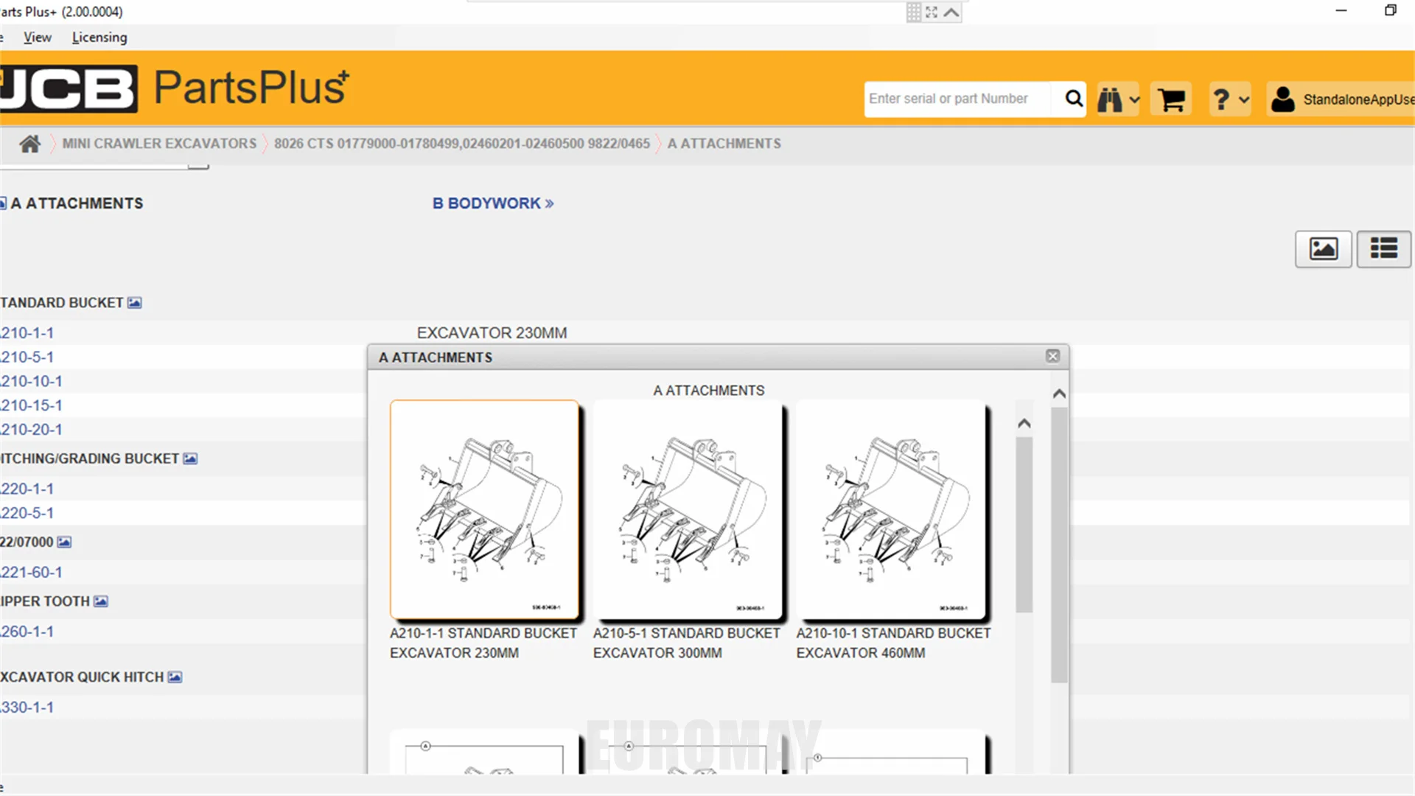Viewport: 1415px width, 796px height.
Task: Click image icon beside Excavator Quick Hitch
Action: click(x=175, y=677)
